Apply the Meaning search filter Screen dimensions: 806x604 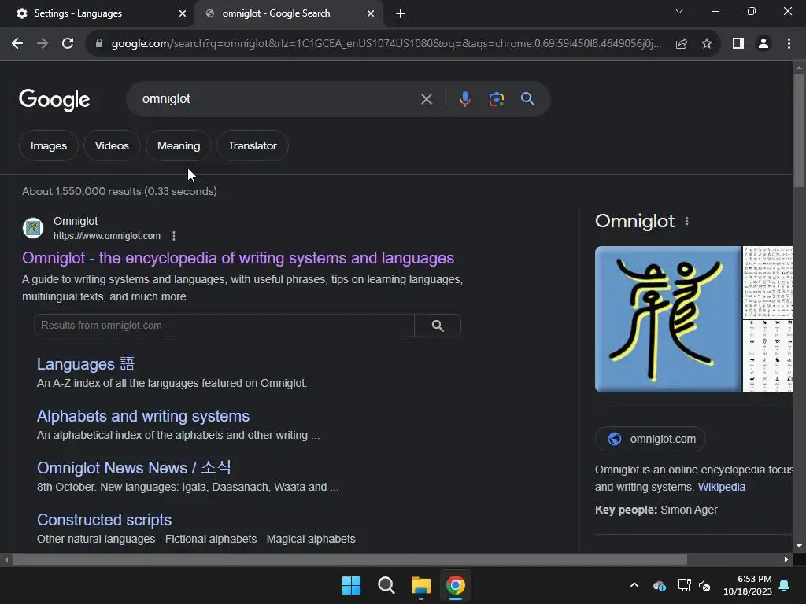pyautogui.click(x=179, y=145)
